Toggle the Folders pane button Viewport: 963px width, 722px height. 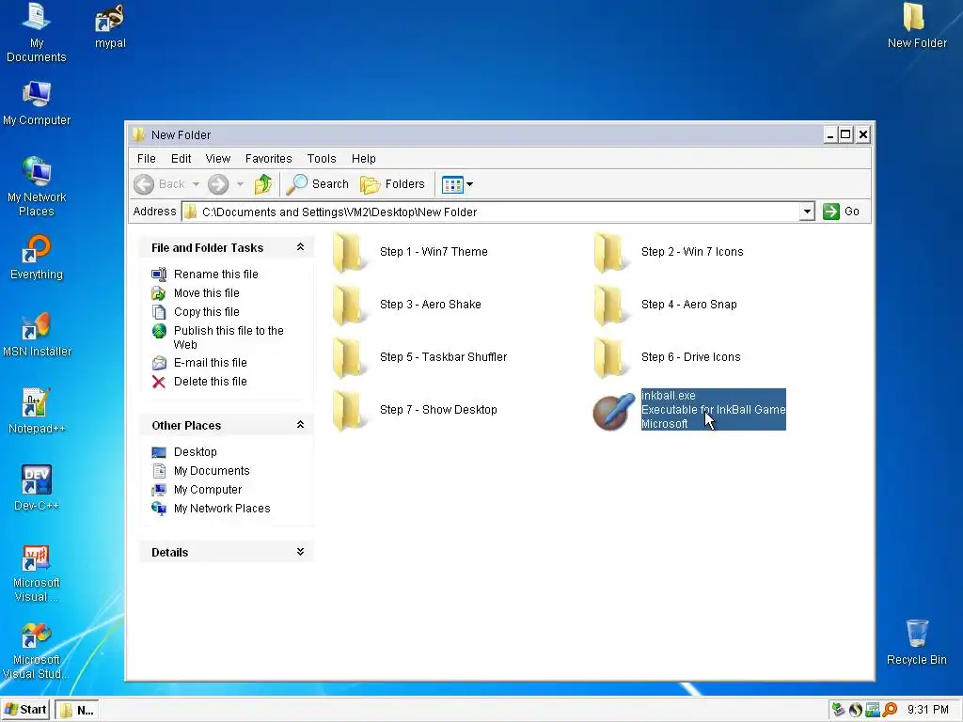coord(393,183)
